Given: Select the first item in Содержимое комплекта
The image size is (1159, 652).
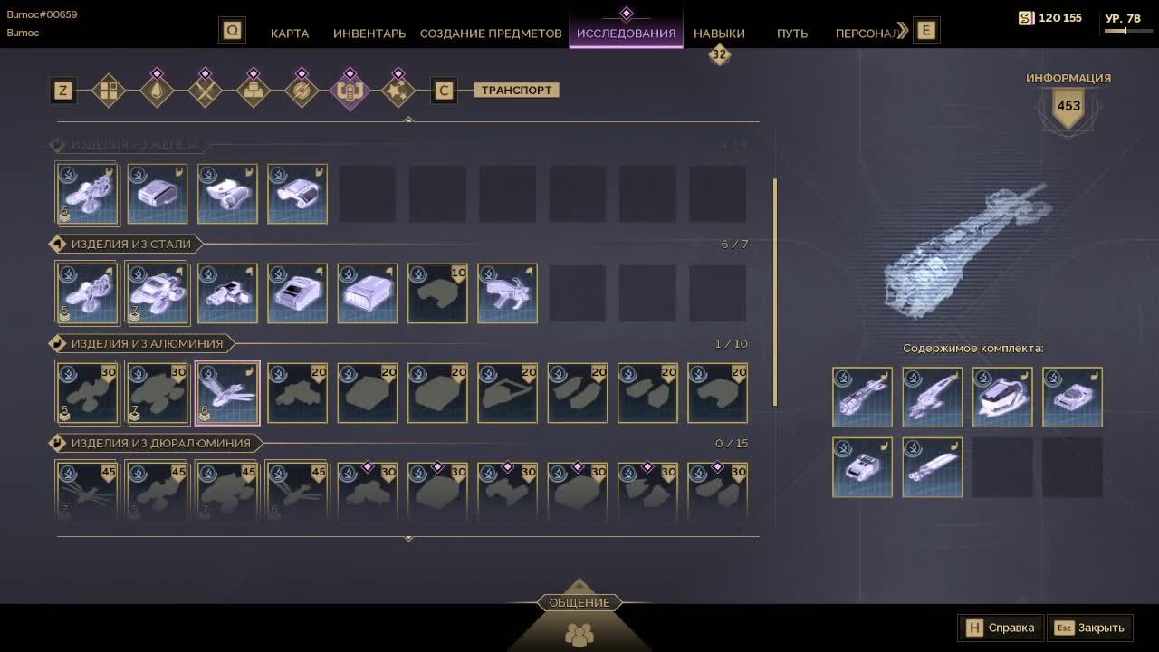Looking at the screenshot, I should [x=862, y=397].
